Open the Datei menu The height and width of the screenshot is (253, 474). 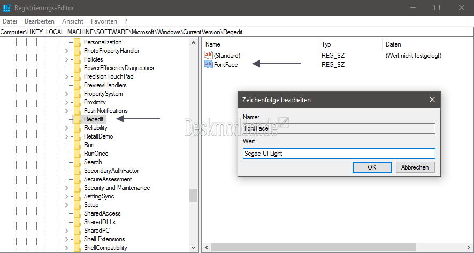(x=10, y=21)
